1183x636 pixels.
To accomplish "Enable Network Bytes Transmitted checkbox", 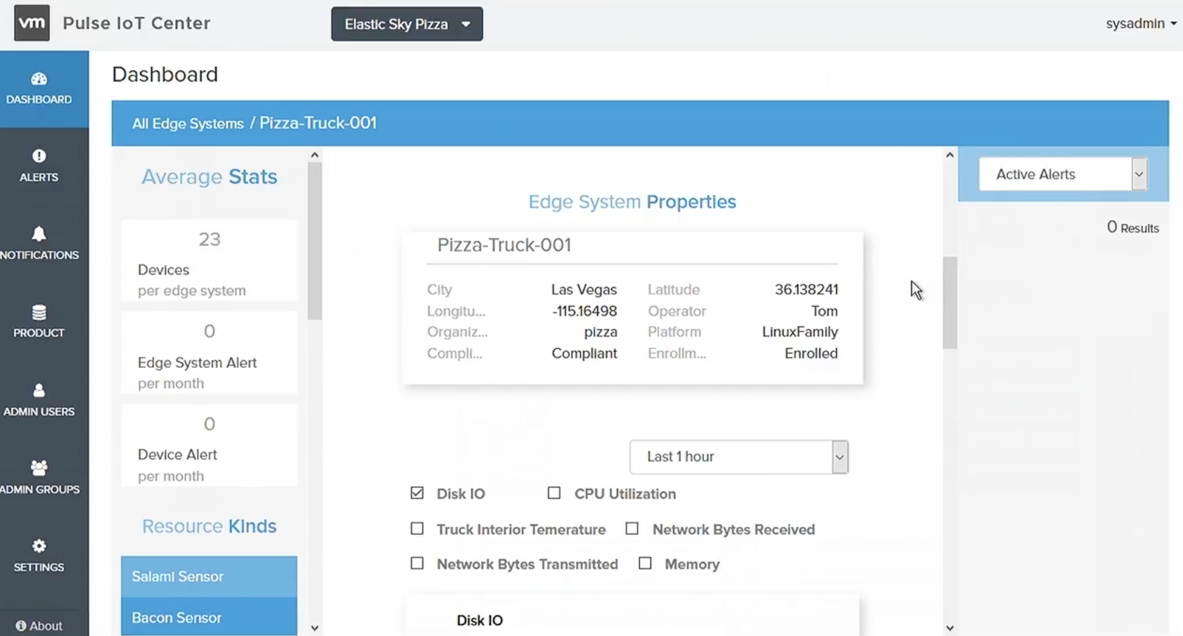I will [x=417, y=564].
